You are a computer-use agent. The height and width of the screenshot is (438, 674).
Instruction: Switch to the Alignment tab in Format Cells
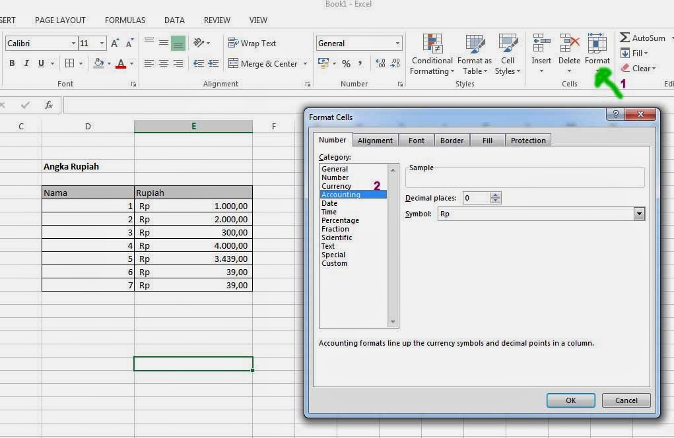point(375,140)
